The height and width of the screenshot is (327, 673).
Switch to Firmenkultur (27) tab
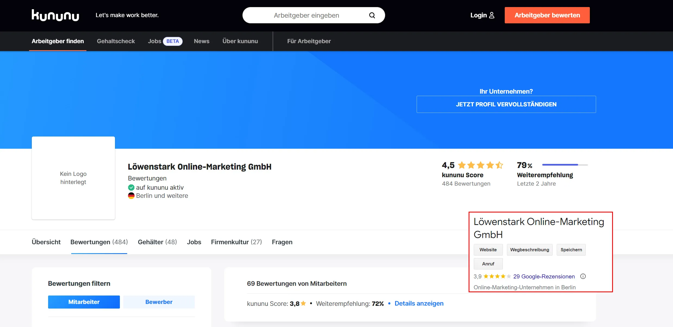(x=236, y=242)
